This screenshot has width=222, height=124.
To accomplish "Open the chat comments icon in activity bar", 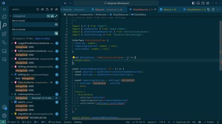I will [4, 60].
